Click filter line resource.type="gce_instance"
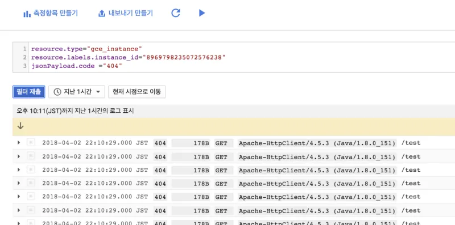Screen dimensions: 455x225 click(86, 49)
